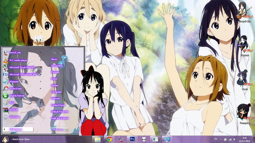Show hidden system tray icons
This screenshot has height=143, width=255.
coord(221,139)
